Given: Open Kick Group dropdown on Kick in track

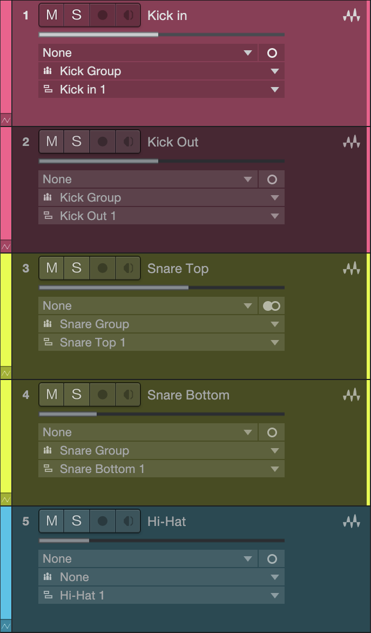Looking at the screenshot, I should (161, 71).
